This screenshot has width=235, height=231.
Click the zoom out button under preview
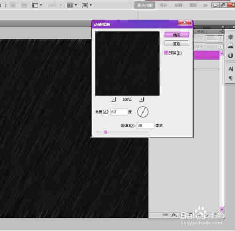113,99
